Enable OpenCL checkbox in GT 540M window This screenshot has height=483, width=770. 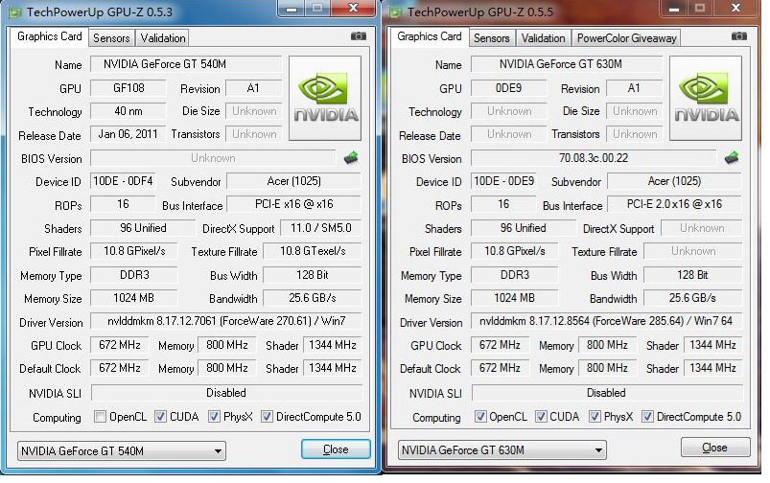[100, 417]
